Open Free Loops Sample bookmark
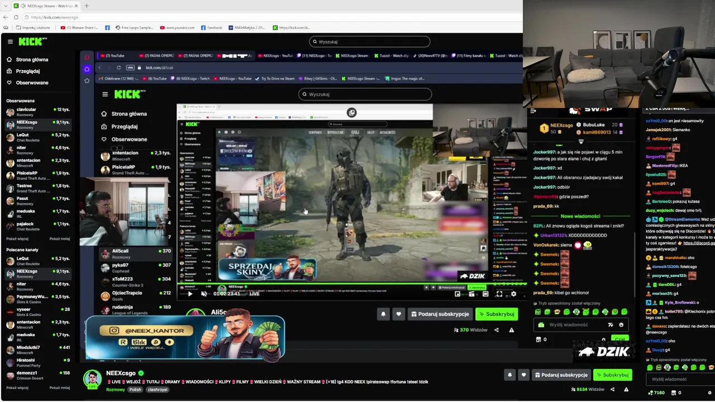The image size is (715, 402). (134, 27)
